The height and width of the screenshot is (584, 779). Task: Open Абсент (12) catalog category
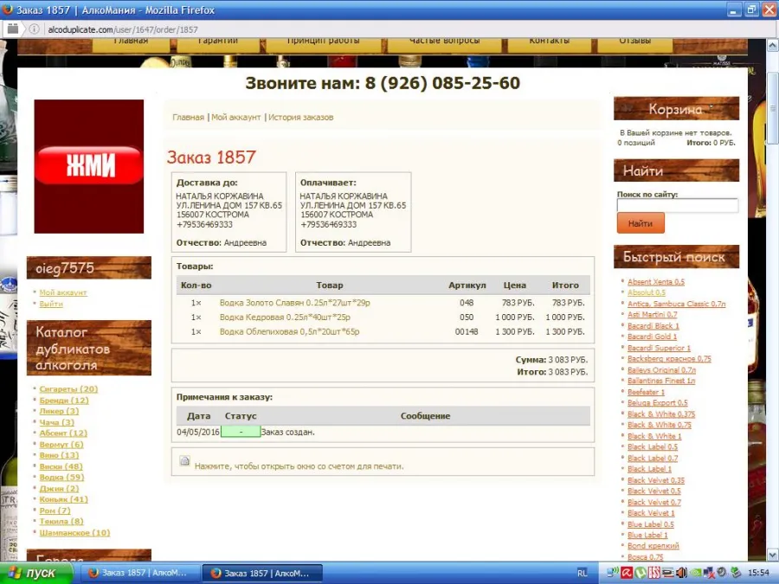point(63,433)
